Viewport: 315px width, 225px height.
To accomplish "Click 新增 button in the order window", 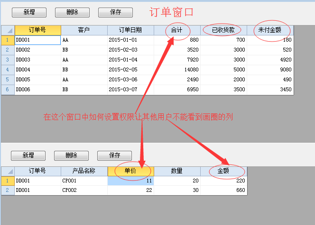I will [29, 12].
